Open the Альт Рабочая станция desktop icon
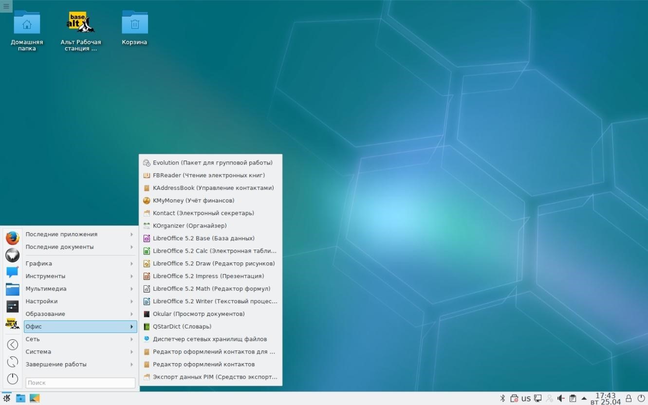 pyautogui.click(x=81, y=30)
